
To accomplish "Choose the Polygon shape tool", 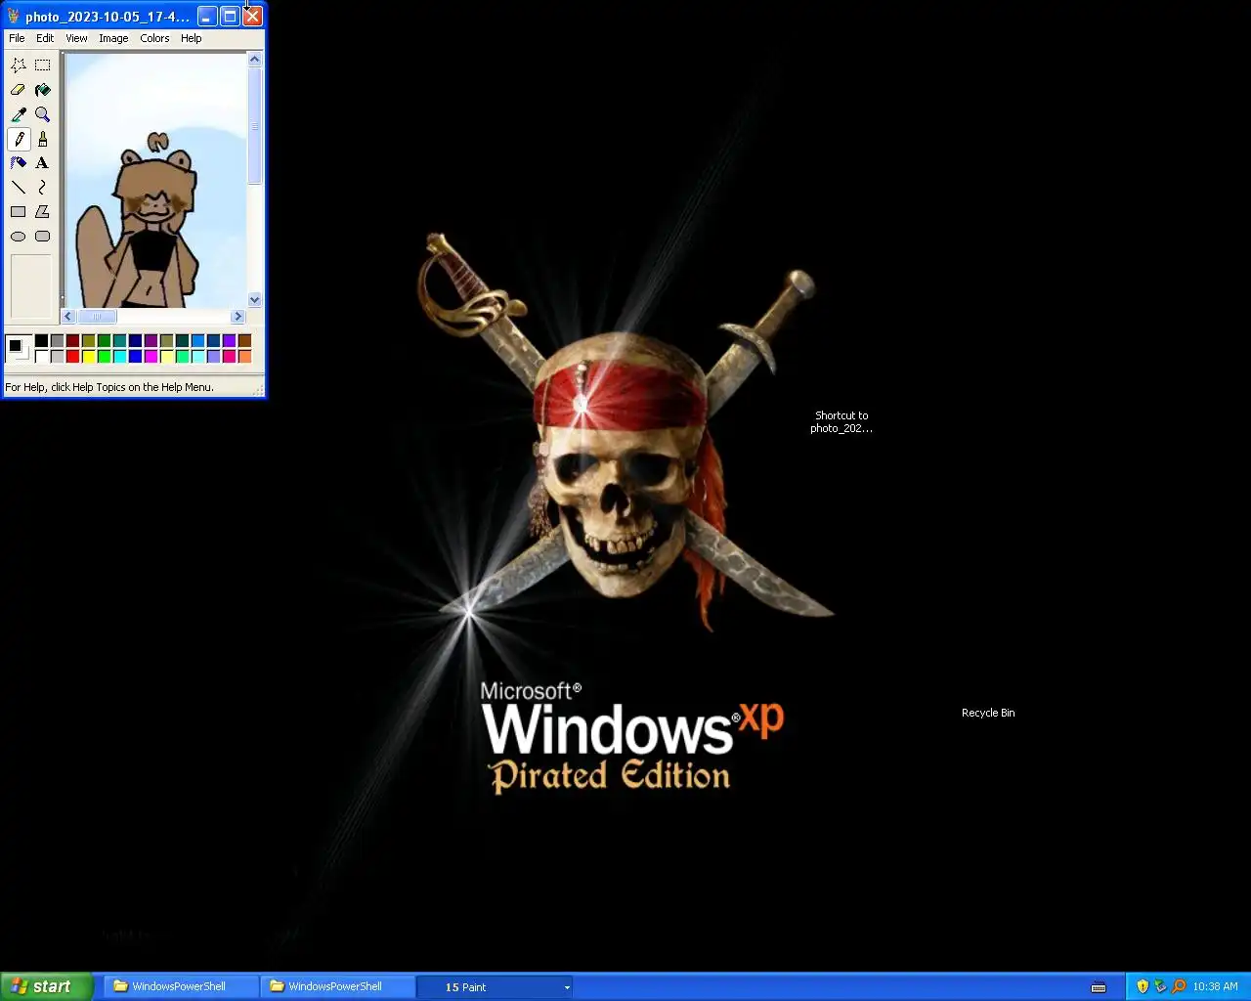I will (42, 212).
